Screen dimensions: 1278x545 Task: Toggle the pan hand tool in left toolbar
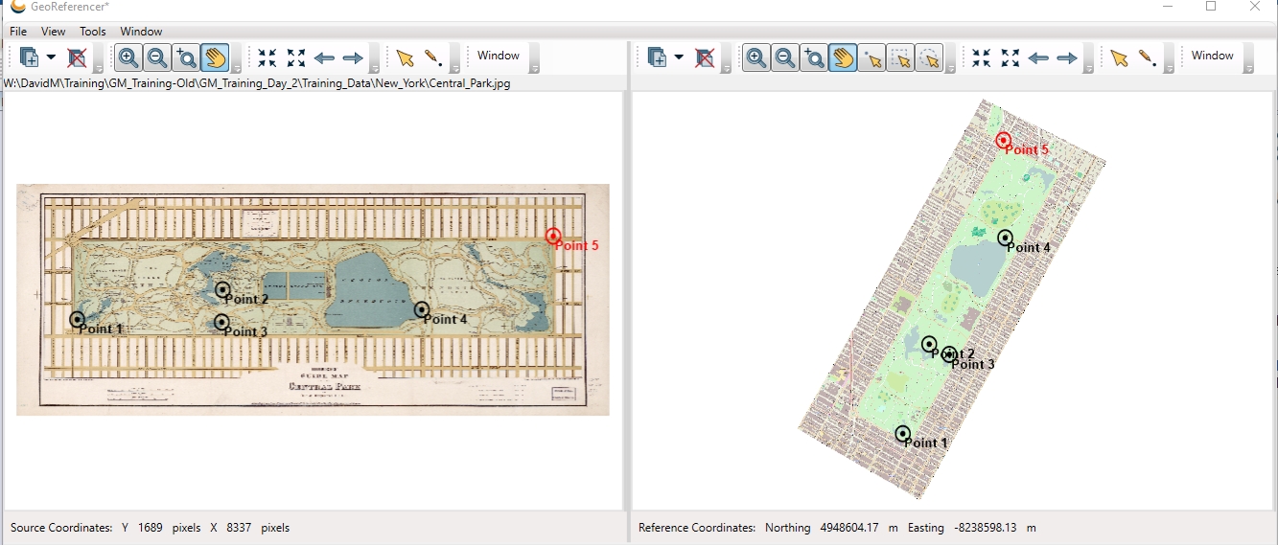click(x=215, y=58)
